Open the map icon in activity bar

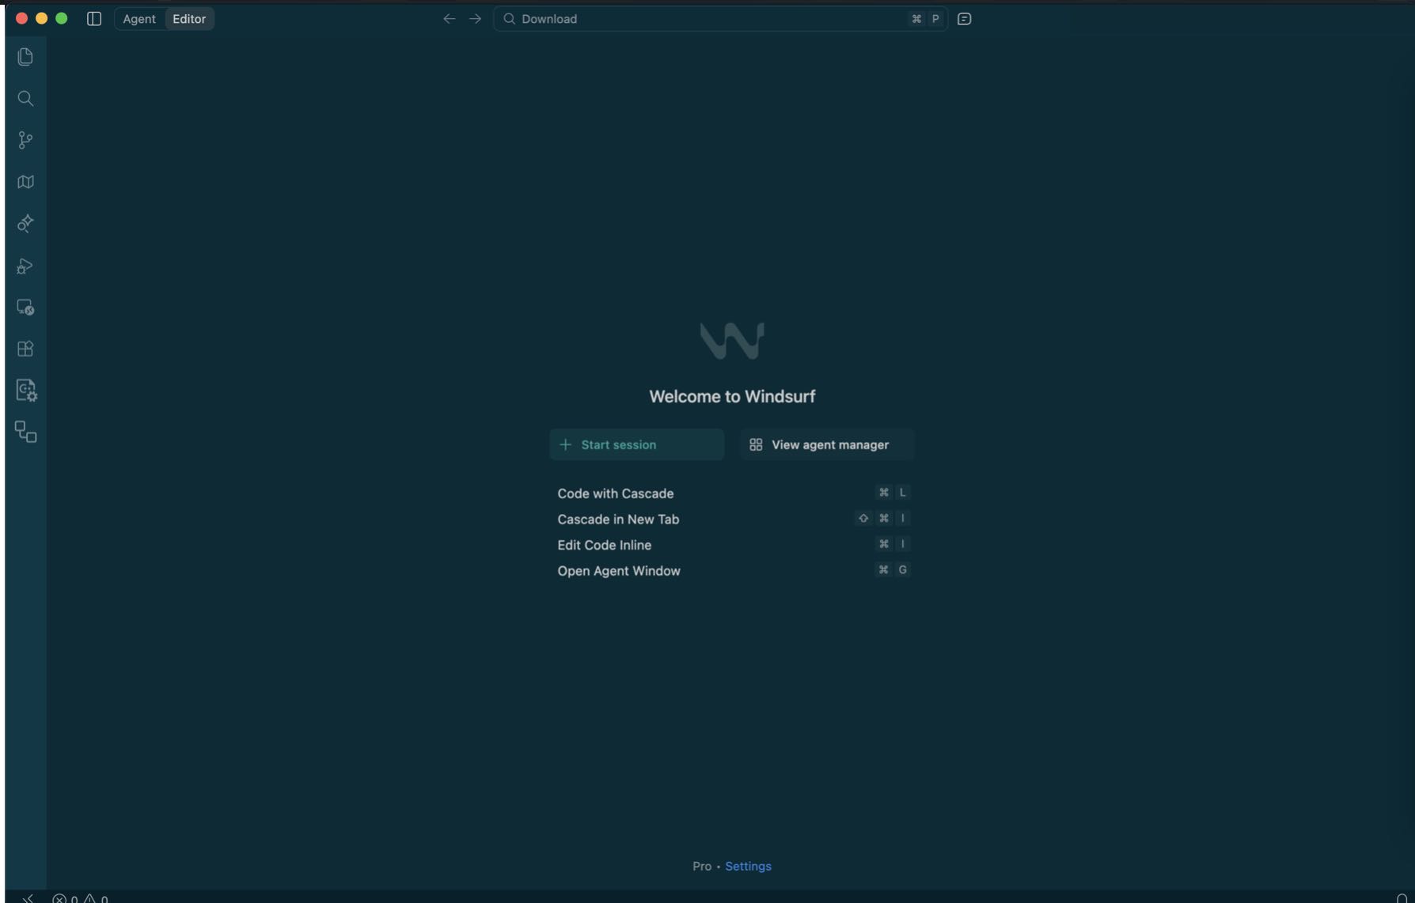tap(25, 182)
